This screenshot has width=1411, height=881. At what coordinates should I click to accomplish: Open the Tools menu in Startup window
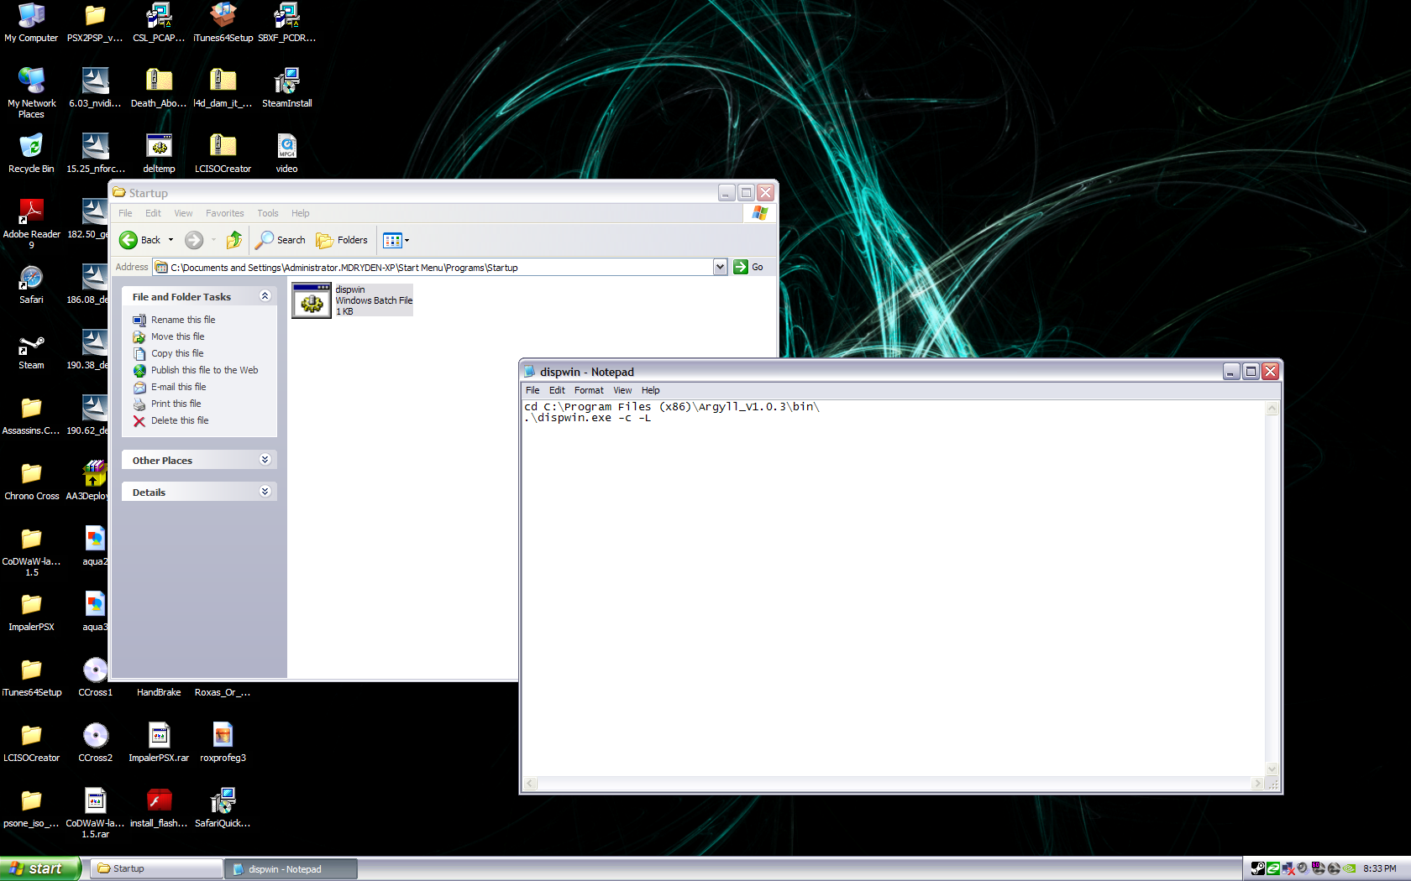coord(268,213)
